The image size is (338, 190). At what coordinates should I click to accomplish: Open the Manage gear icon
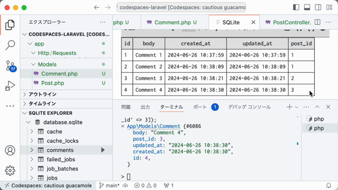click(10, 170)
